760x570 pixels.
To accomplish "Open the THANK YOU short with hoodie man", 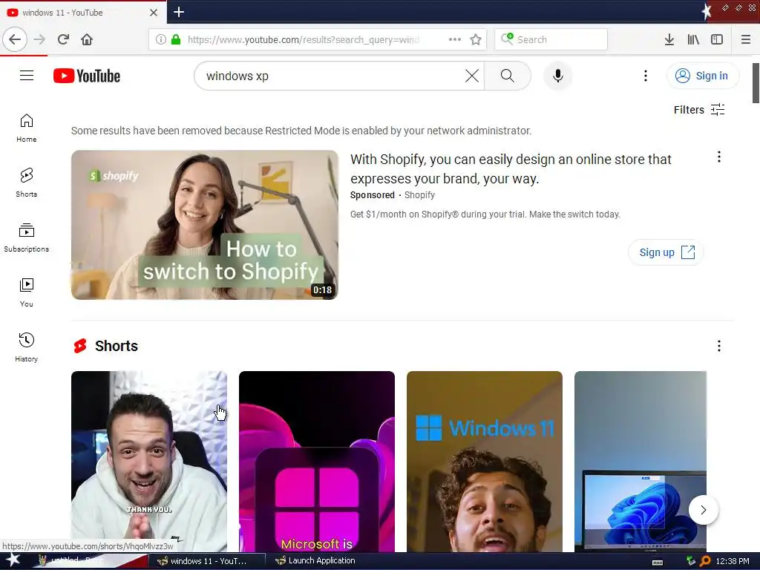I will [x=148, y=462].
